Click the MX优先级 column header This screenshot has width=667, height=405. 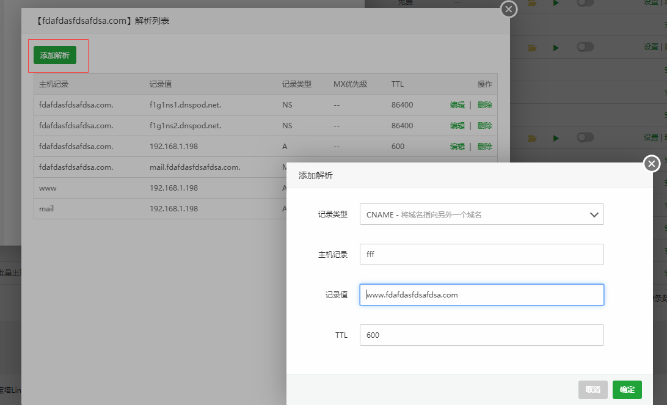pos(350,84)
